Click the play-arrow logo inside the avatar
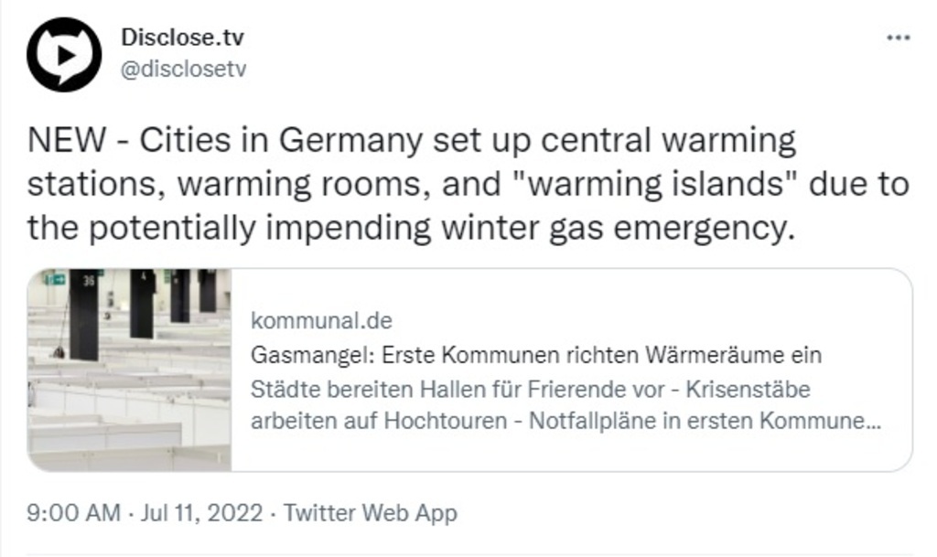The width and height of the screenshot is (937, 557). (x=65, y=54)
